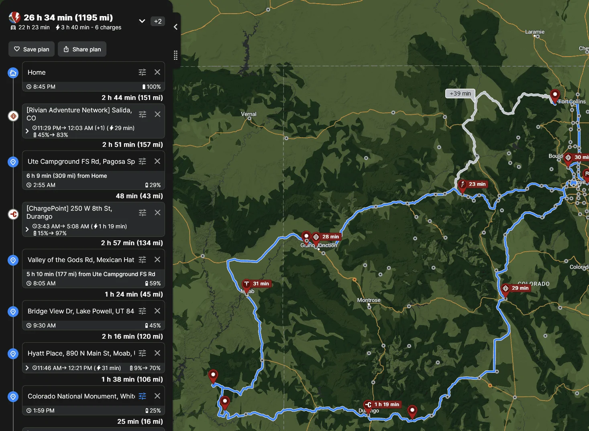Screen dimensions: 589x431
Task: Click the Home waypoint name field
Action: coord(80,72)
